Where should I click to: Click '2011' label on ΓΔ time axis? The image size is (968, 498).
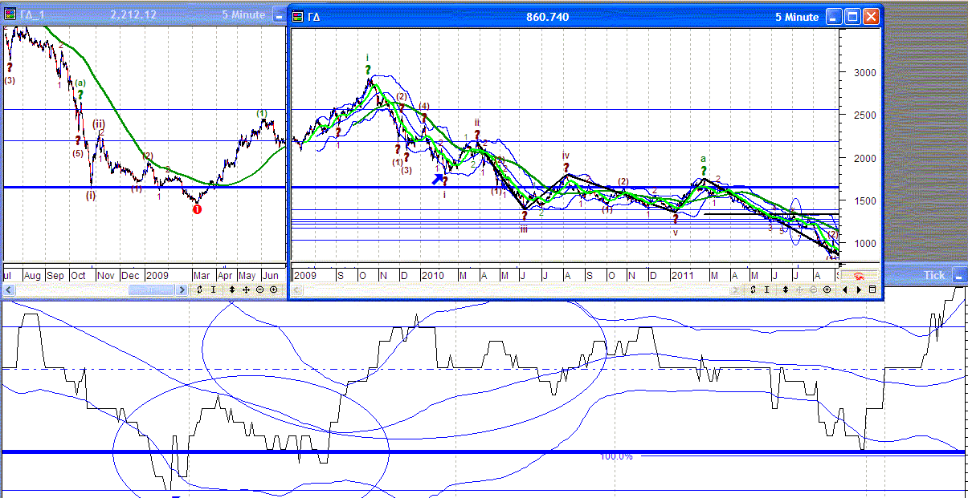(684, 275)
